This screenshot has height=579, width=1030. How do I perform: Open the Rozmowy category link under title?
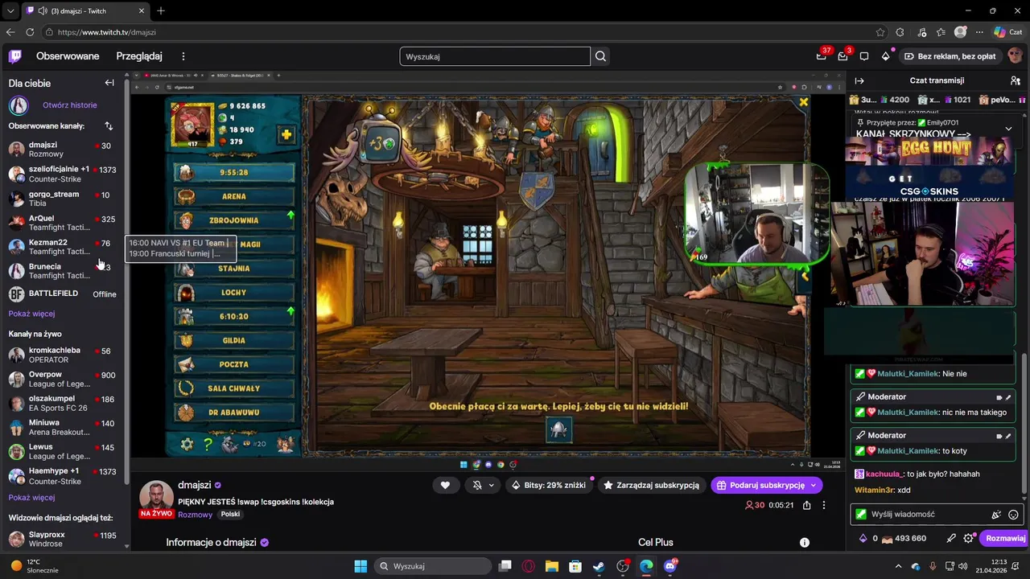(x=196, y=515)
